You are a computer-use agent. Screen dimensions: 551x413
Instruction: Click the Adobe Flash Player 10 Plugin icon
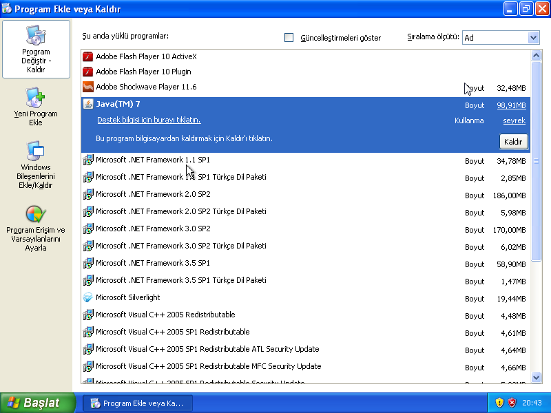pyautogui.click(x=88, y=72)
